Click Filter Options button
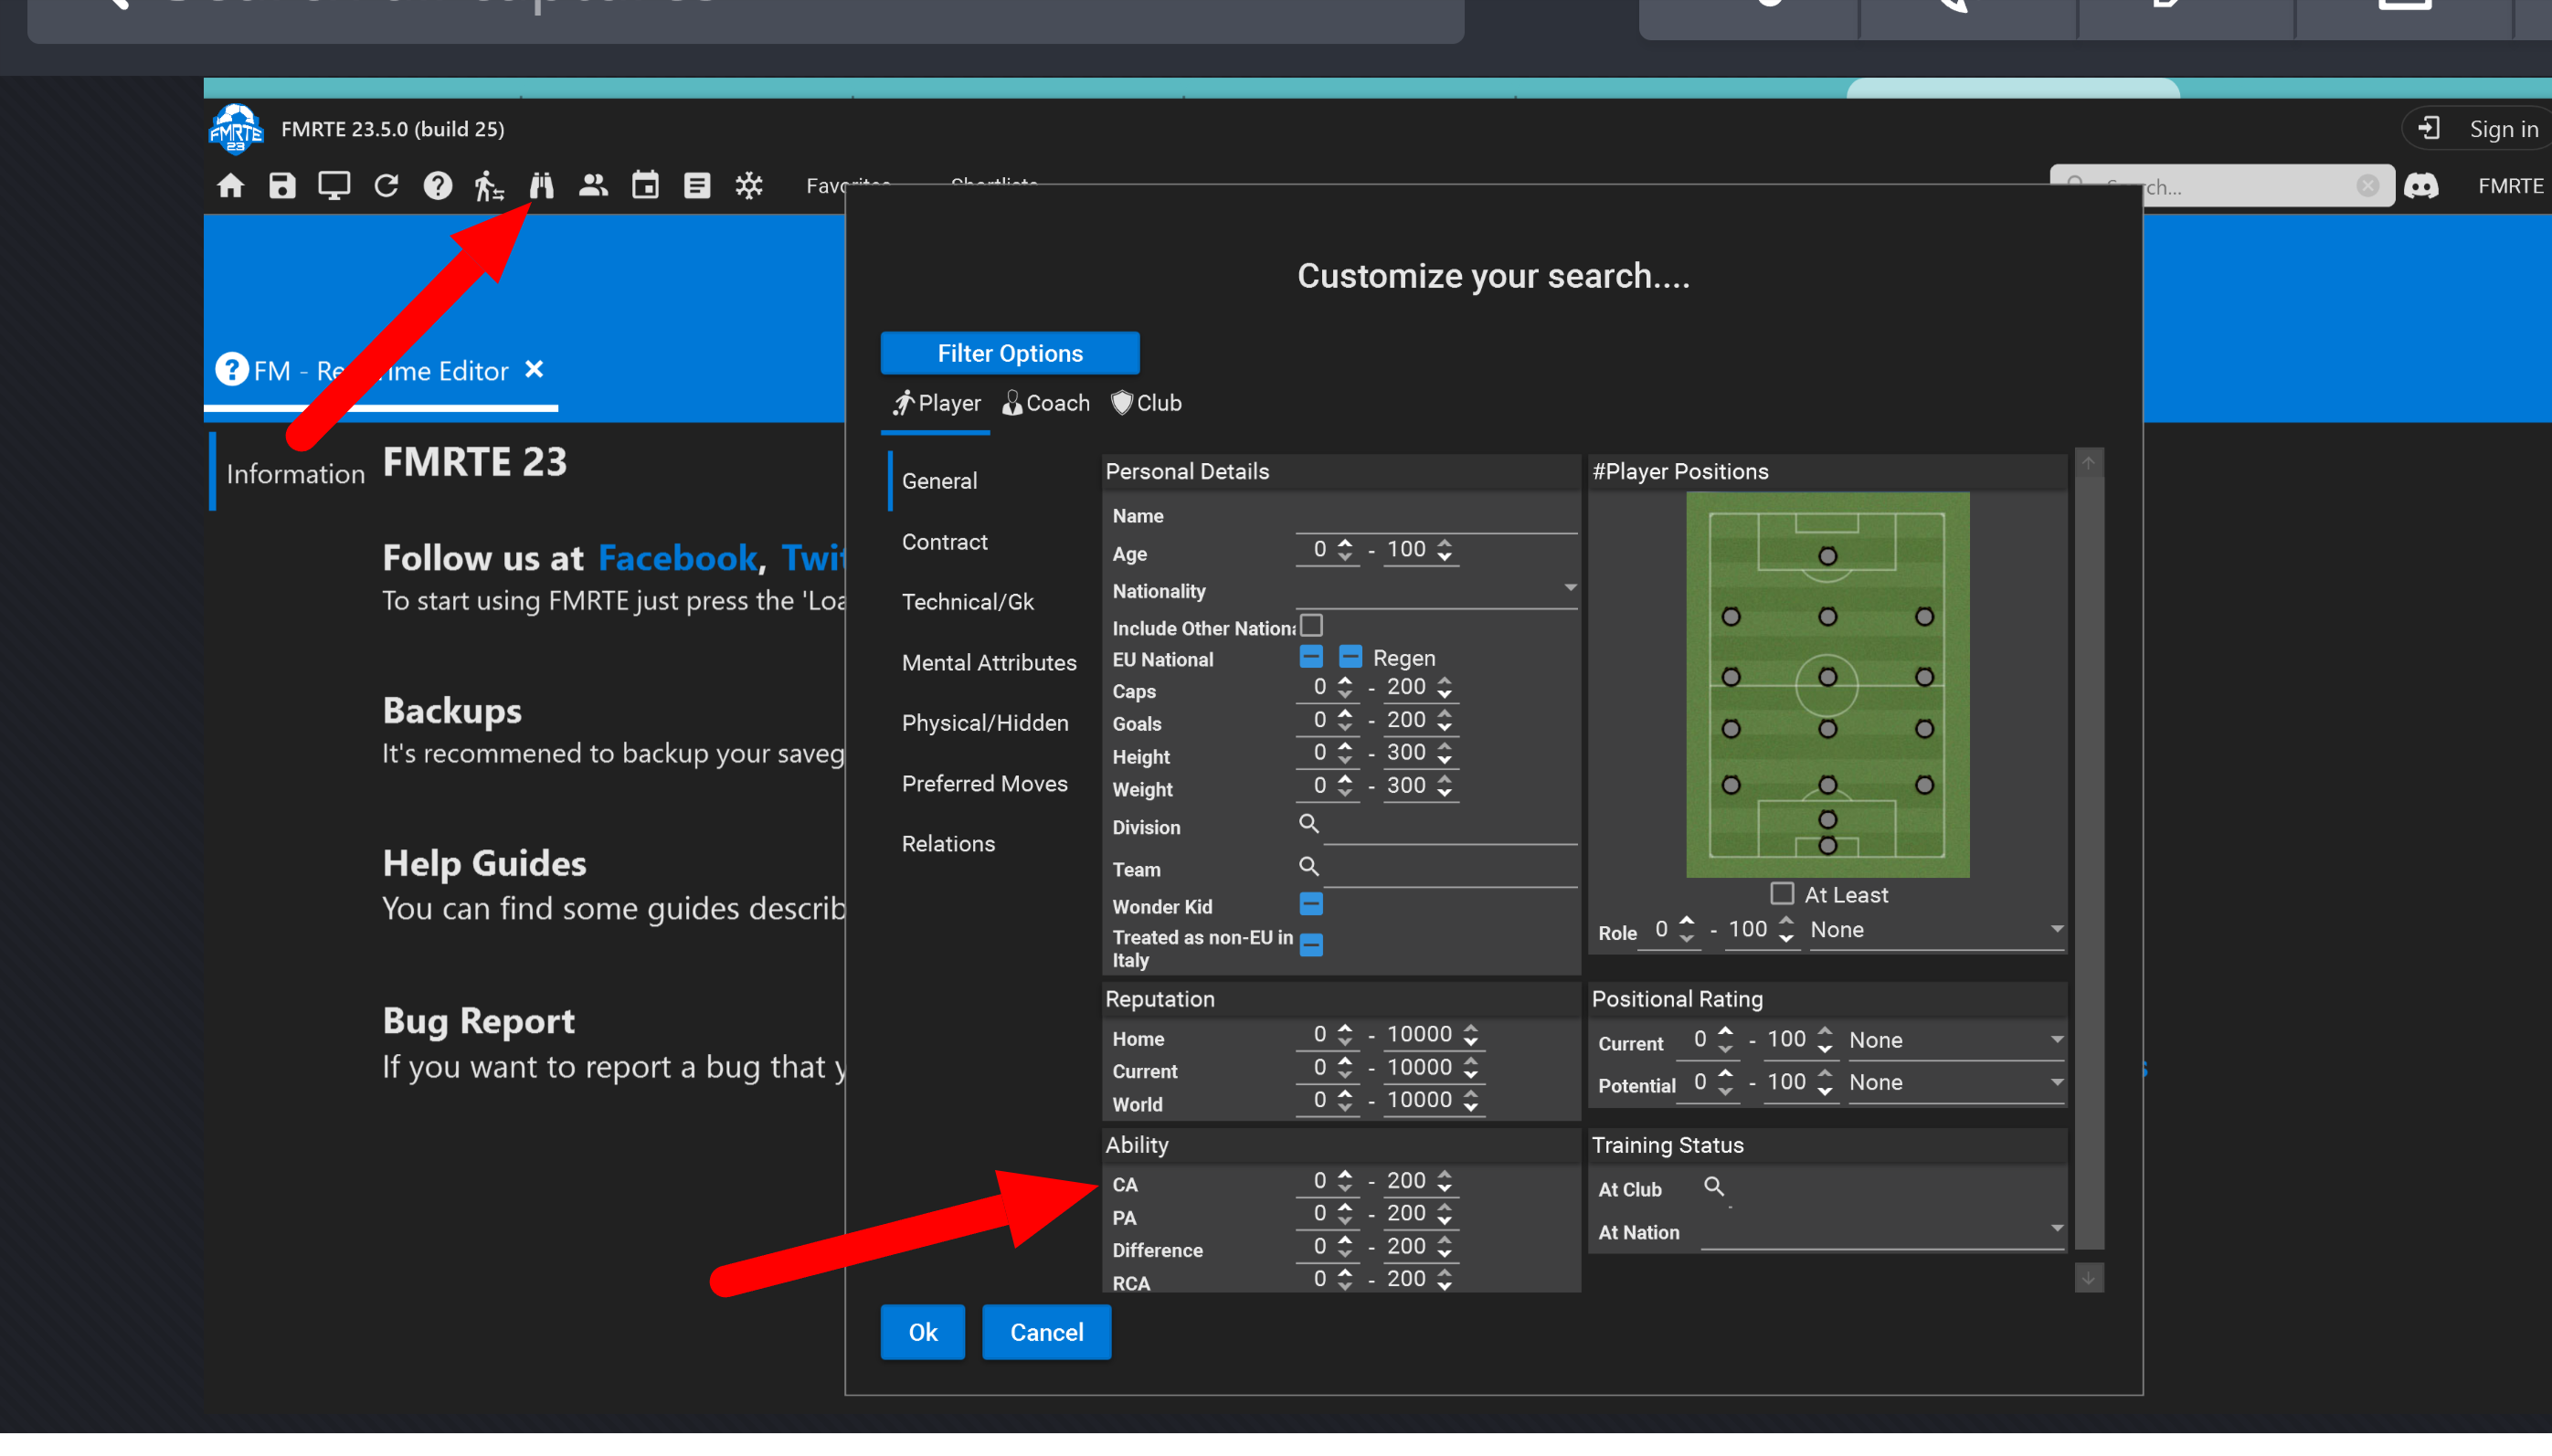The width and height of the screenshot is (2552, 1456). tap(1010, 353)
